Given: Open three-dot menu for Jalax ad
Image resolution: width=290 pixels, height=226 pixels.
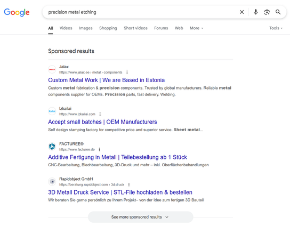Looking at the screenshot, I should coord(127,72).
